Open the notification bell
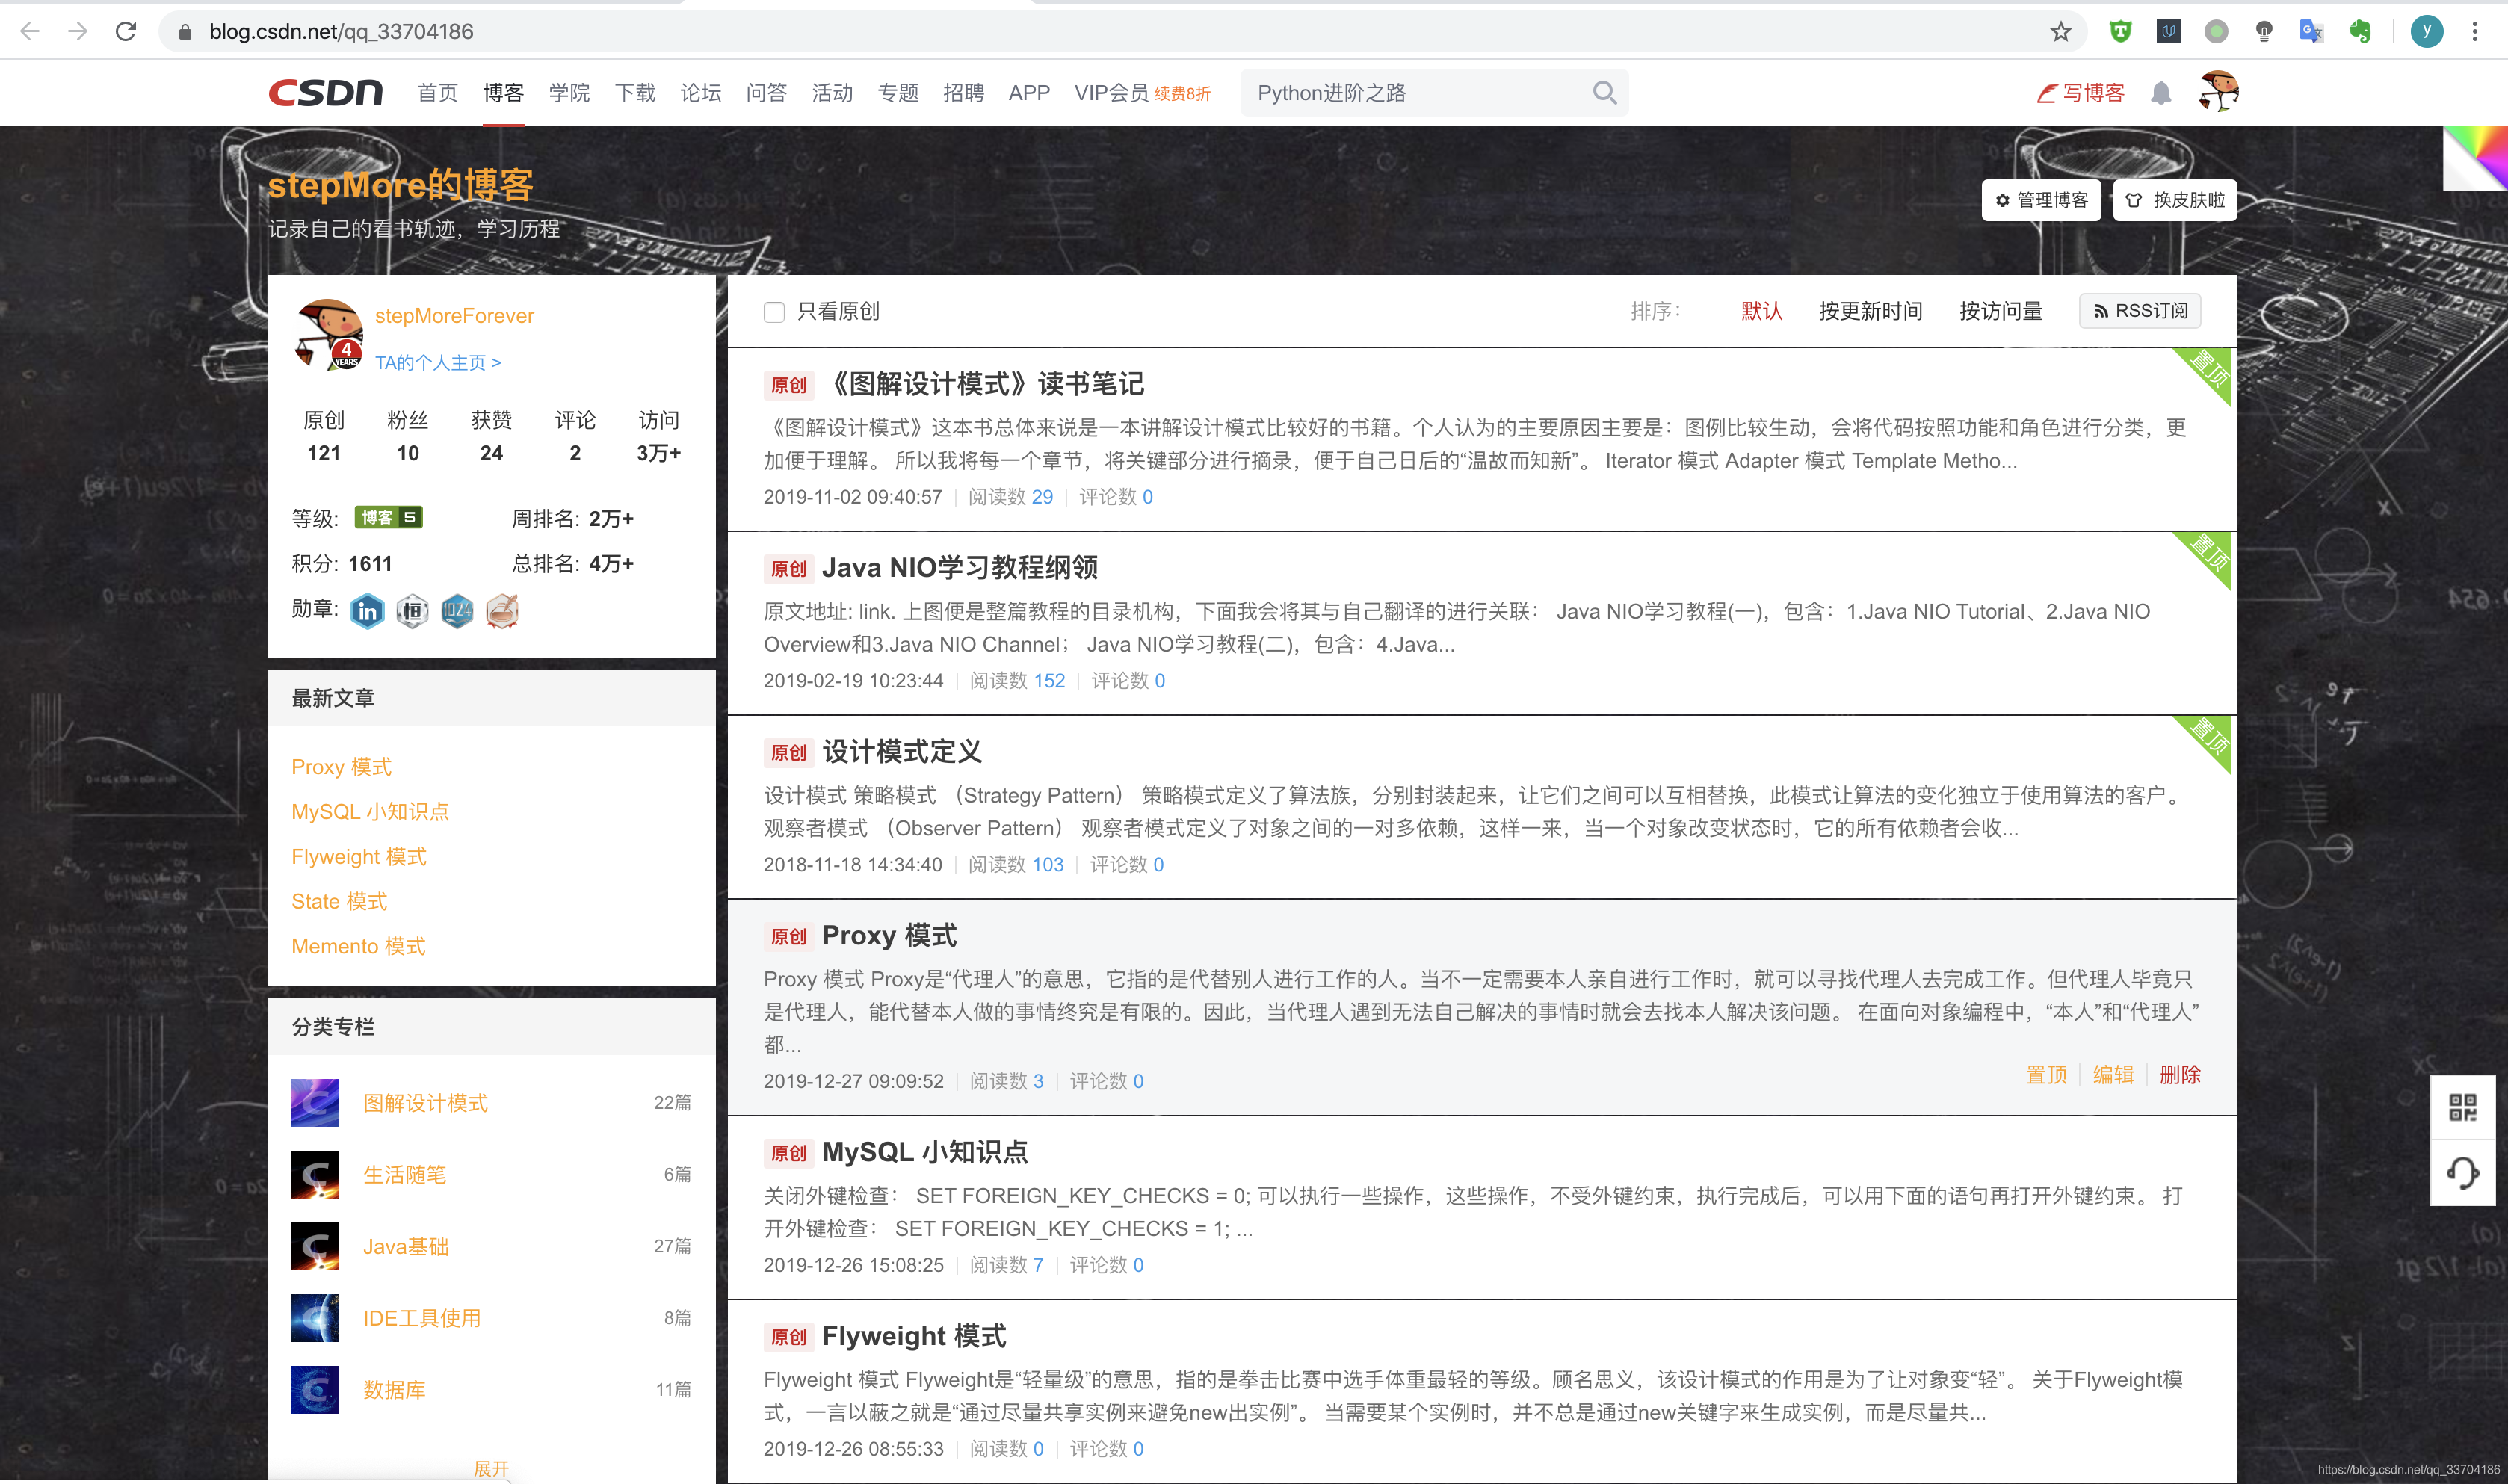 2160,93
